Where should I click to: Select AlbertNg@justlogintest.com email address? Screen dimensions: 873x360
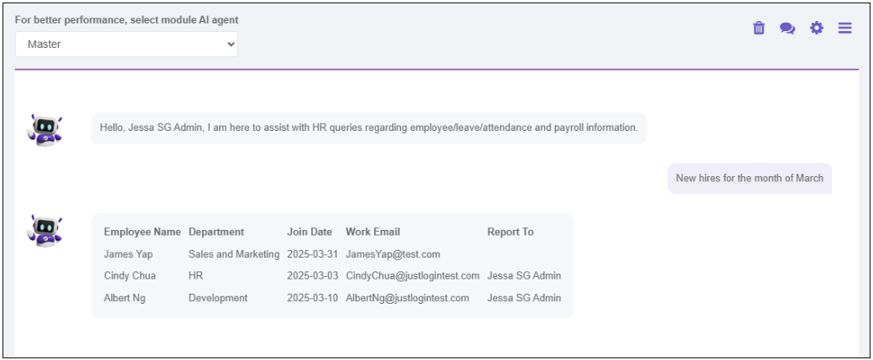(x=407, y=298)
